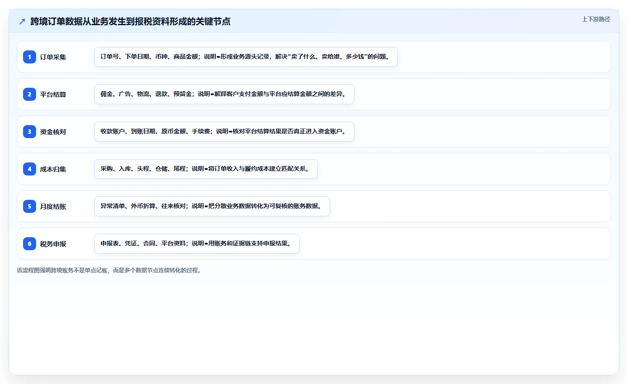Click the description box starting 订单号、下单日期
The height and width of the screenshot is (384, 628).
click(x=246, y=57)
